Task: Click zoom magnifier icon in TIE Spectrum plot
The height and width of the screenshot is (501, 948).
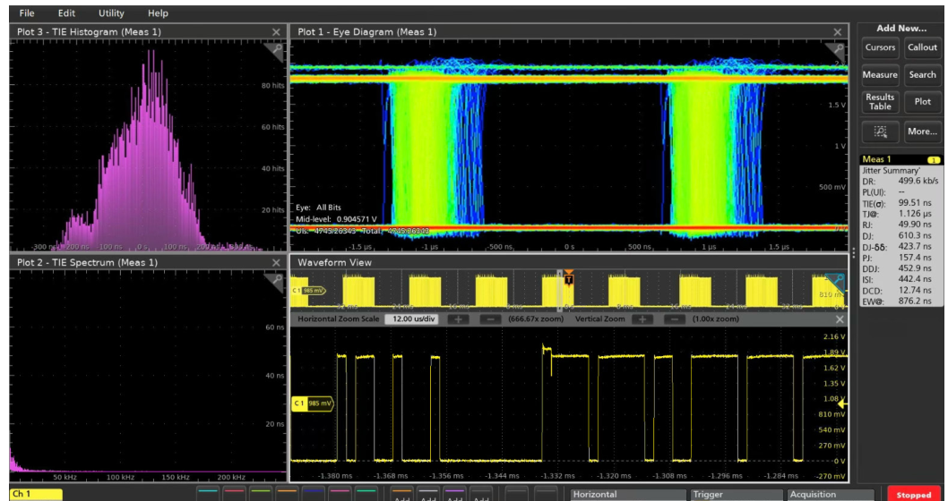Action: tap(276, 281)
